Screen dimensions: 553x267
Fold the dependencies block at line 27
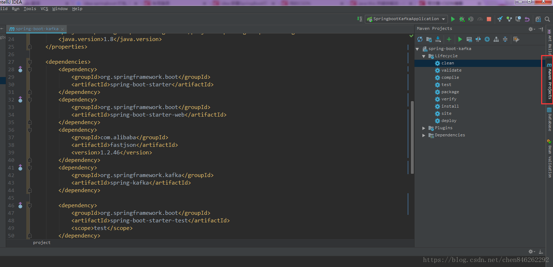point(30,62)
